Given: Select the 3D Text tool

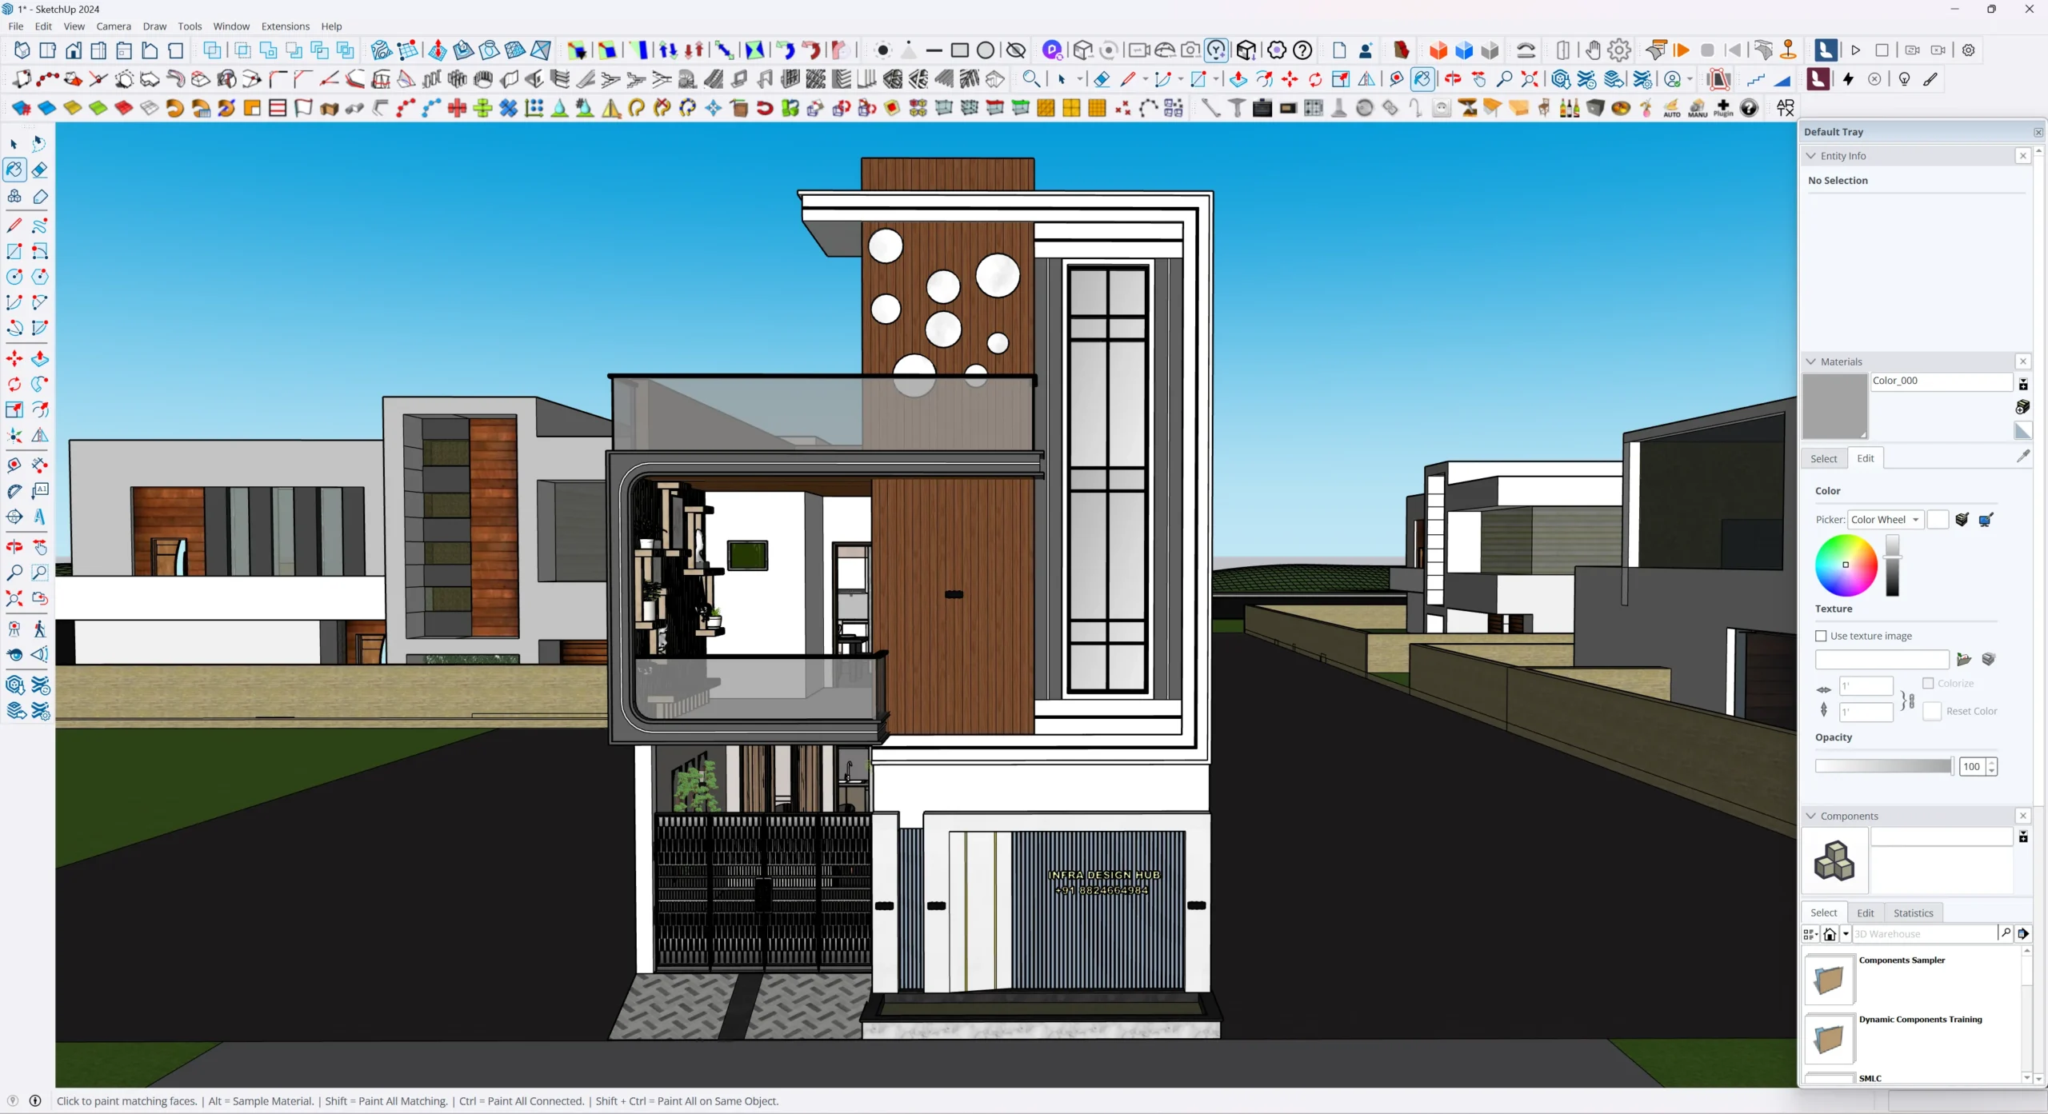Looking at the screenshot, I should 39,517.
